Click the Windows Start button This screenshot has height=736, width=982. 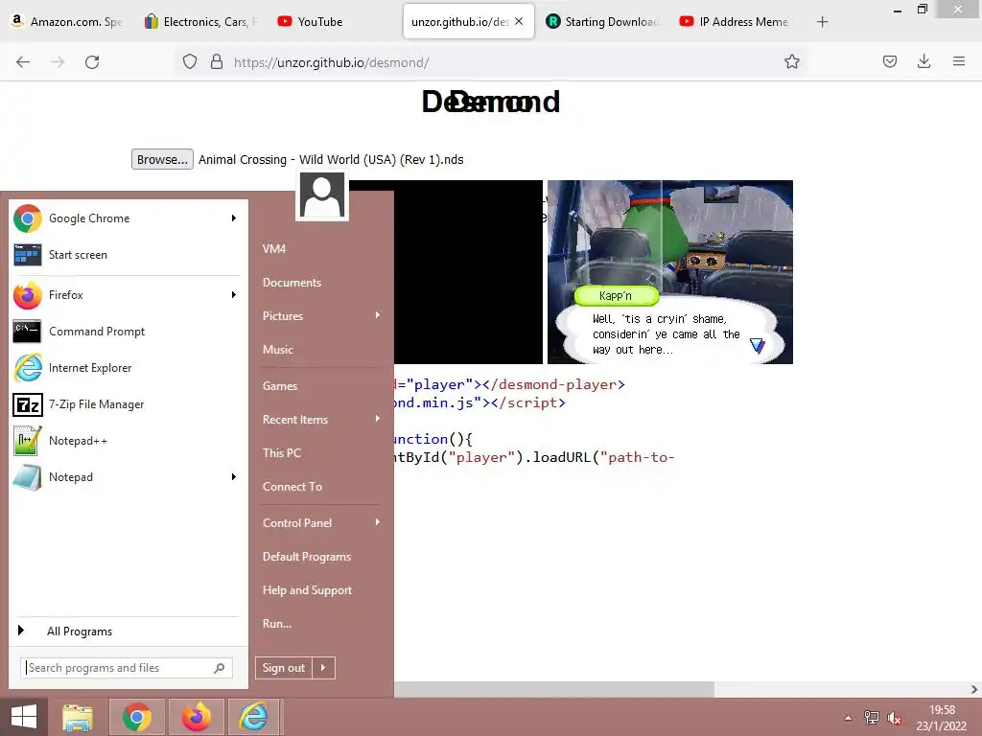click(24, 717)
